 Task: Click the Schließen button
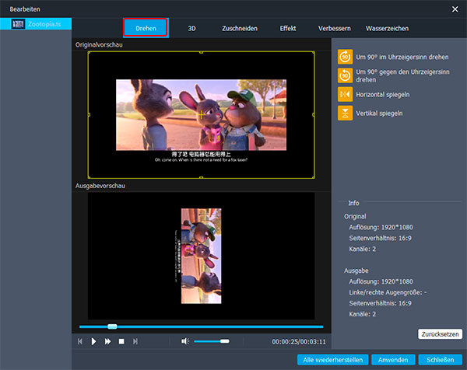coord(441,360)
